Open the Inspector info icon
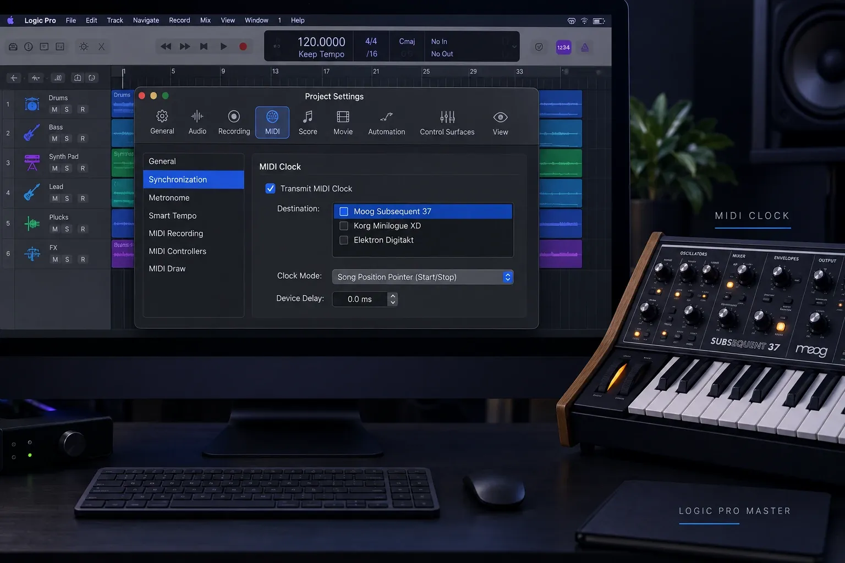The height and width of the screenshot is (563, 845). click(x=29, y=47)
